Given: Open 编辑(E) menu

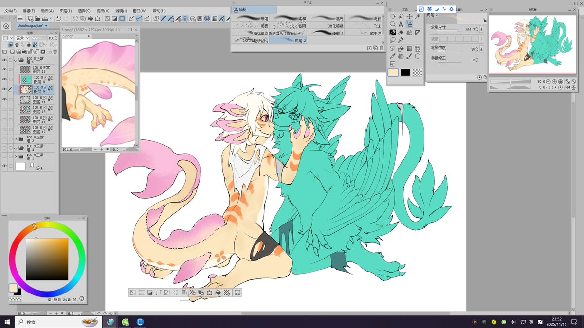Looking at the screenshot, I should point(29,11).
